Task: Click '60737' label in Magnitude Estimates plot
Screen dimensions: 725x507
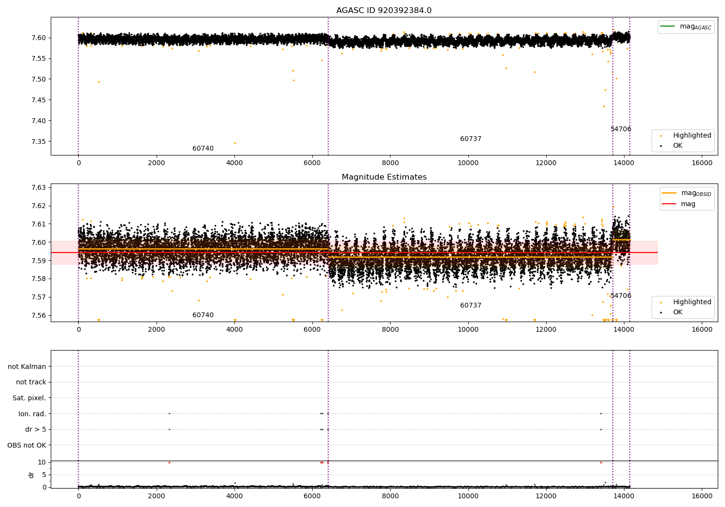Action: point(471,306)
